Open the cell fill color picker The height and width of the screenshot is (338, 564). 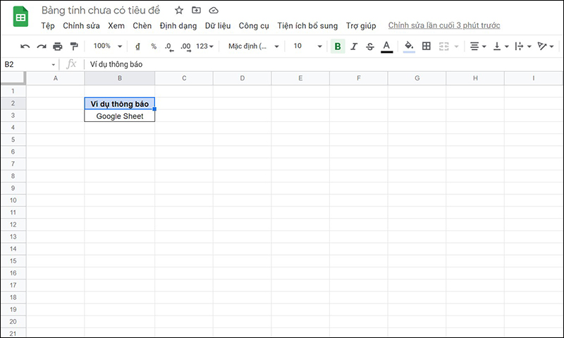tap(409, 46)
